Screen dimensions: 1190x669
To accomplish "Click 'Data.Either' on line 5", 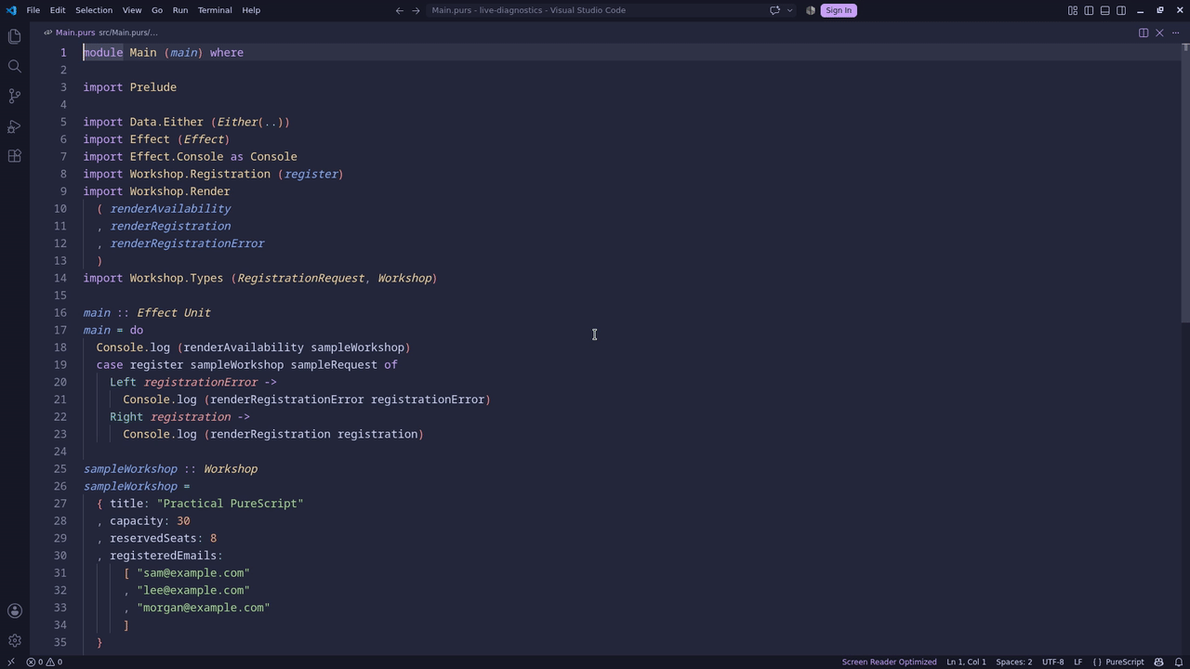I will [x=166, y=122].
